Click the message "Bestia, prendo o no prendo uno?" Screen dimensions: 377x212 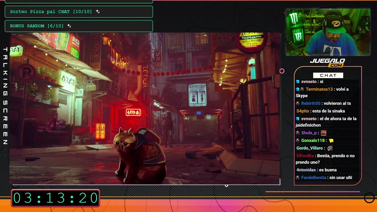pyautogui.click(x=325, y=159)
